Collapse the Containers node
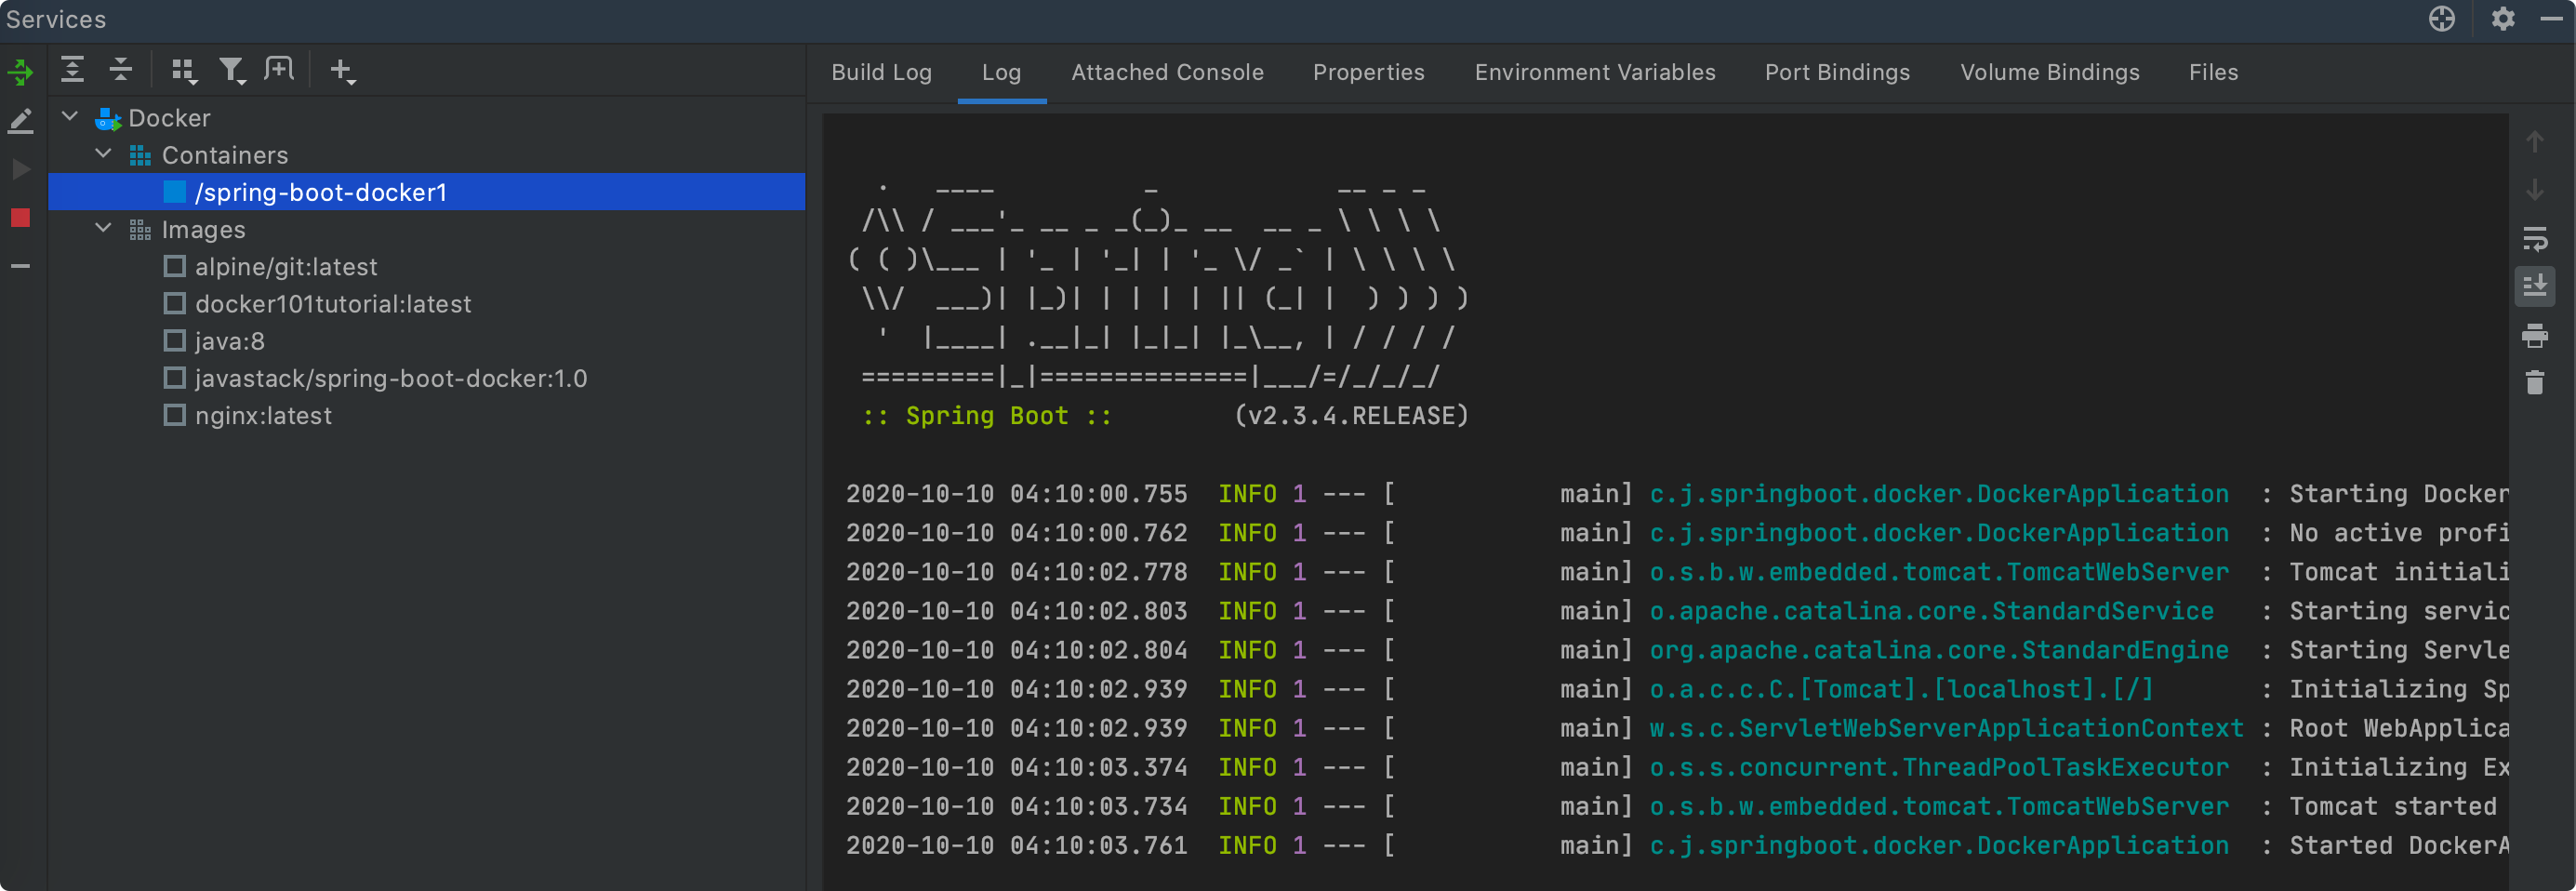Image resolution: width=2576 pixels, height=891 pixels. (103, 154)
